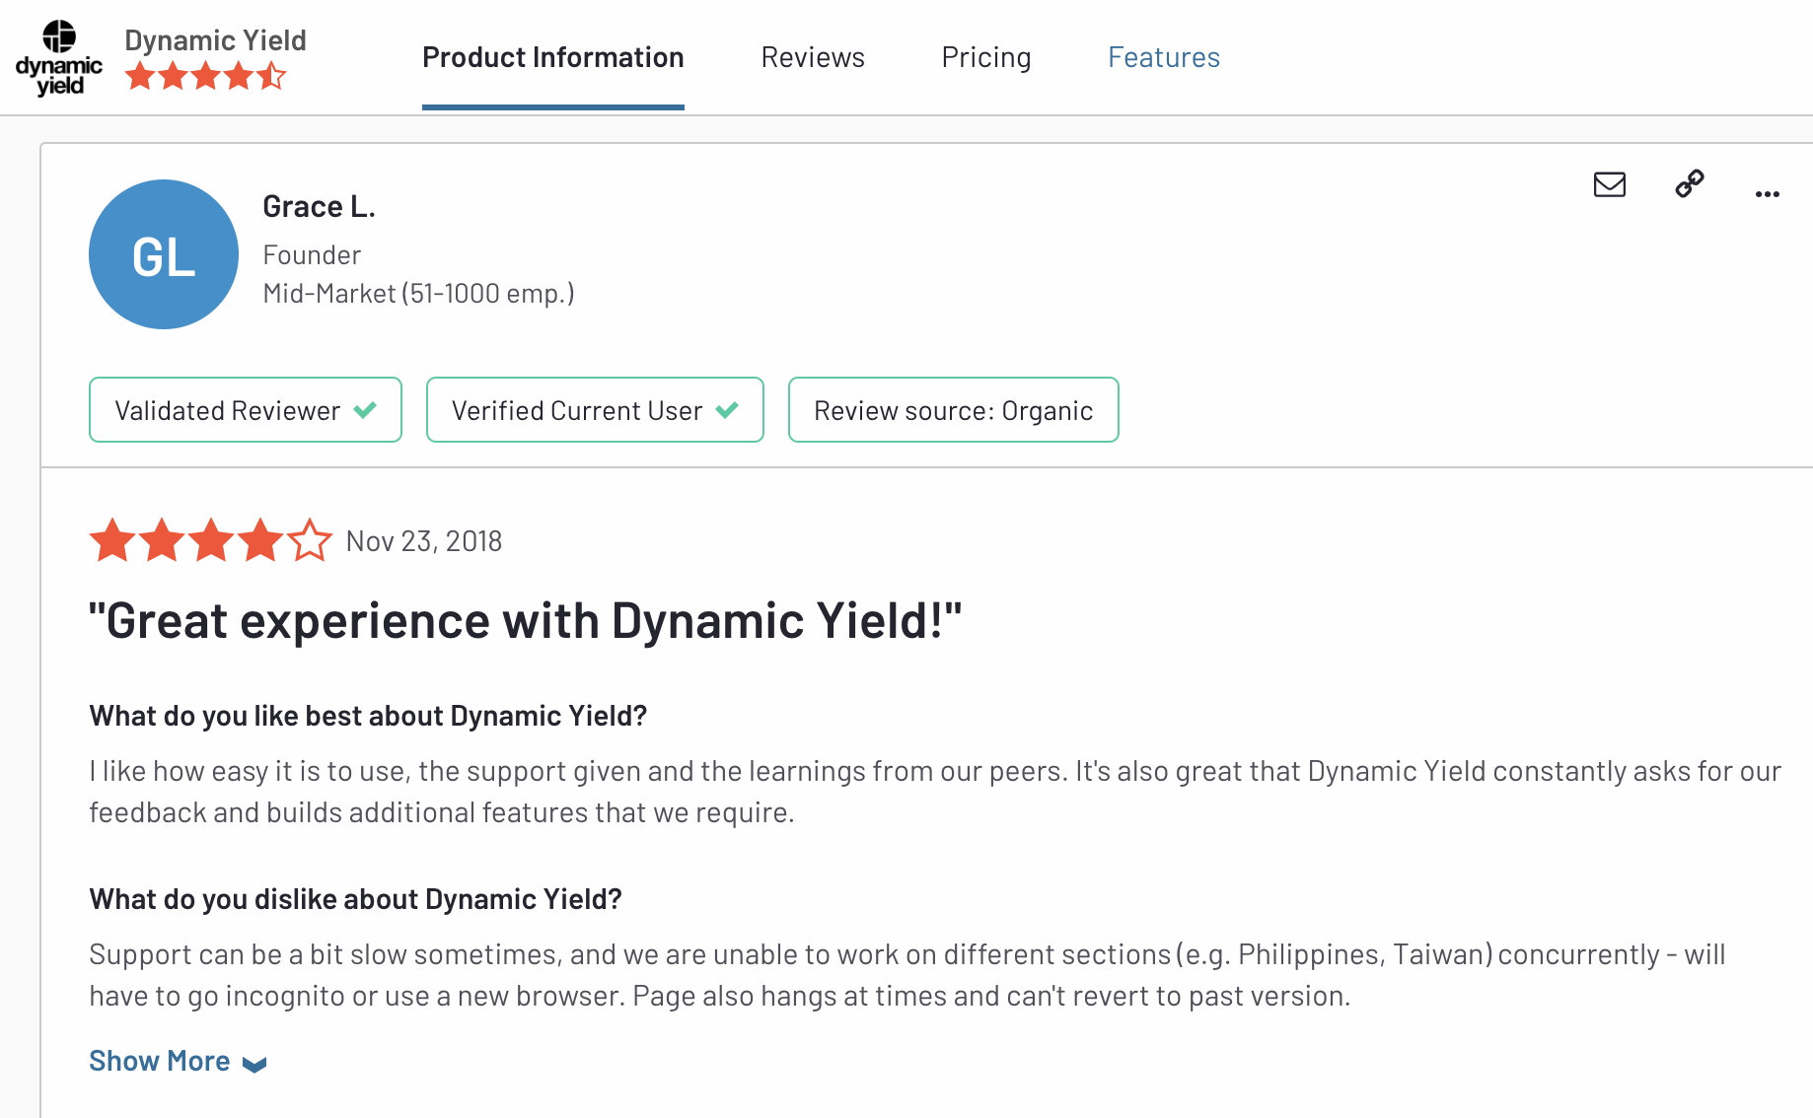This screenshot has width=1813, height=1118.
Task: Click reviewer name Grace L.
Action: (x=319, y=206)
